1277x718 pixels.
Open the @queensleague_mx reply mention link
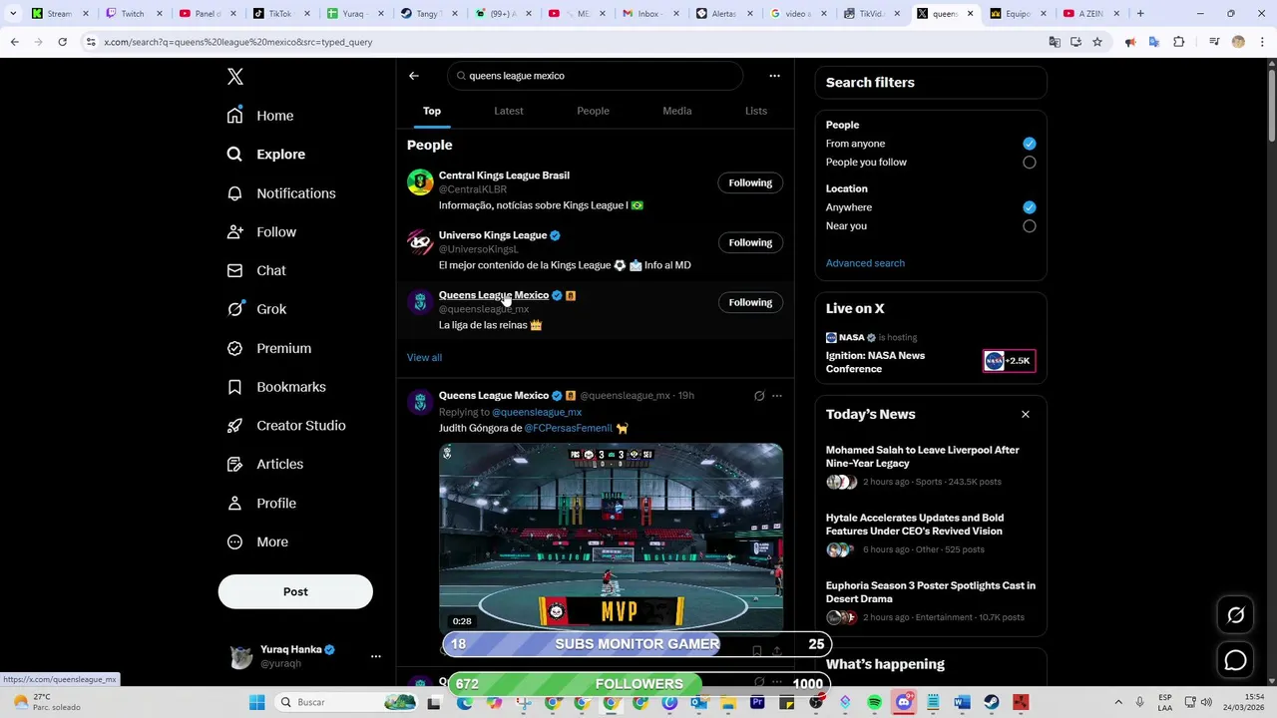tap(537, 412)
